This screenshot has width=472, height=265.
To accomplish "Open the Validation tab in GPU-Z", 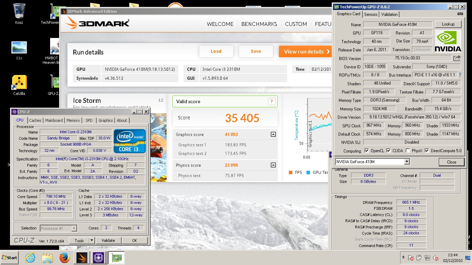I will pos(389,14).
